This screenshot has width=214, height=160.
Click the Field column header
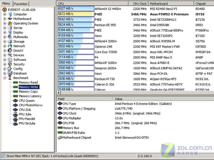[x=85, y=99]
